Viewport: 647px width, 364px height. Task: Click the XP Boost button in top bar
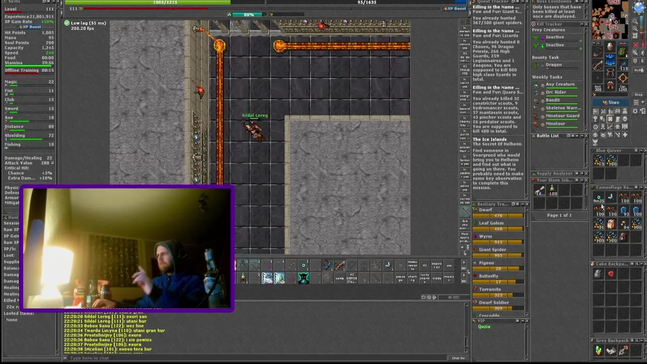tap(454, 9)
